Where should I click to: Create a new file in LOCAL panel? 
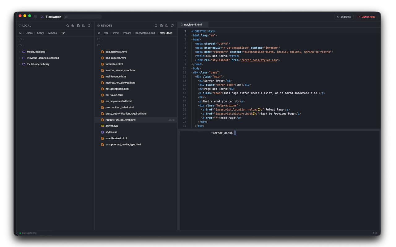pyautogui.click(x=78, y=26)
